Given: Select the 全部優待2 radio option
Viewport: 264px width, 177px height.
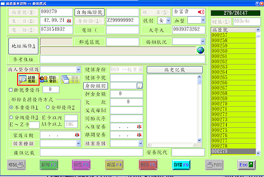Looking at the screenshot, I should 47,107.
